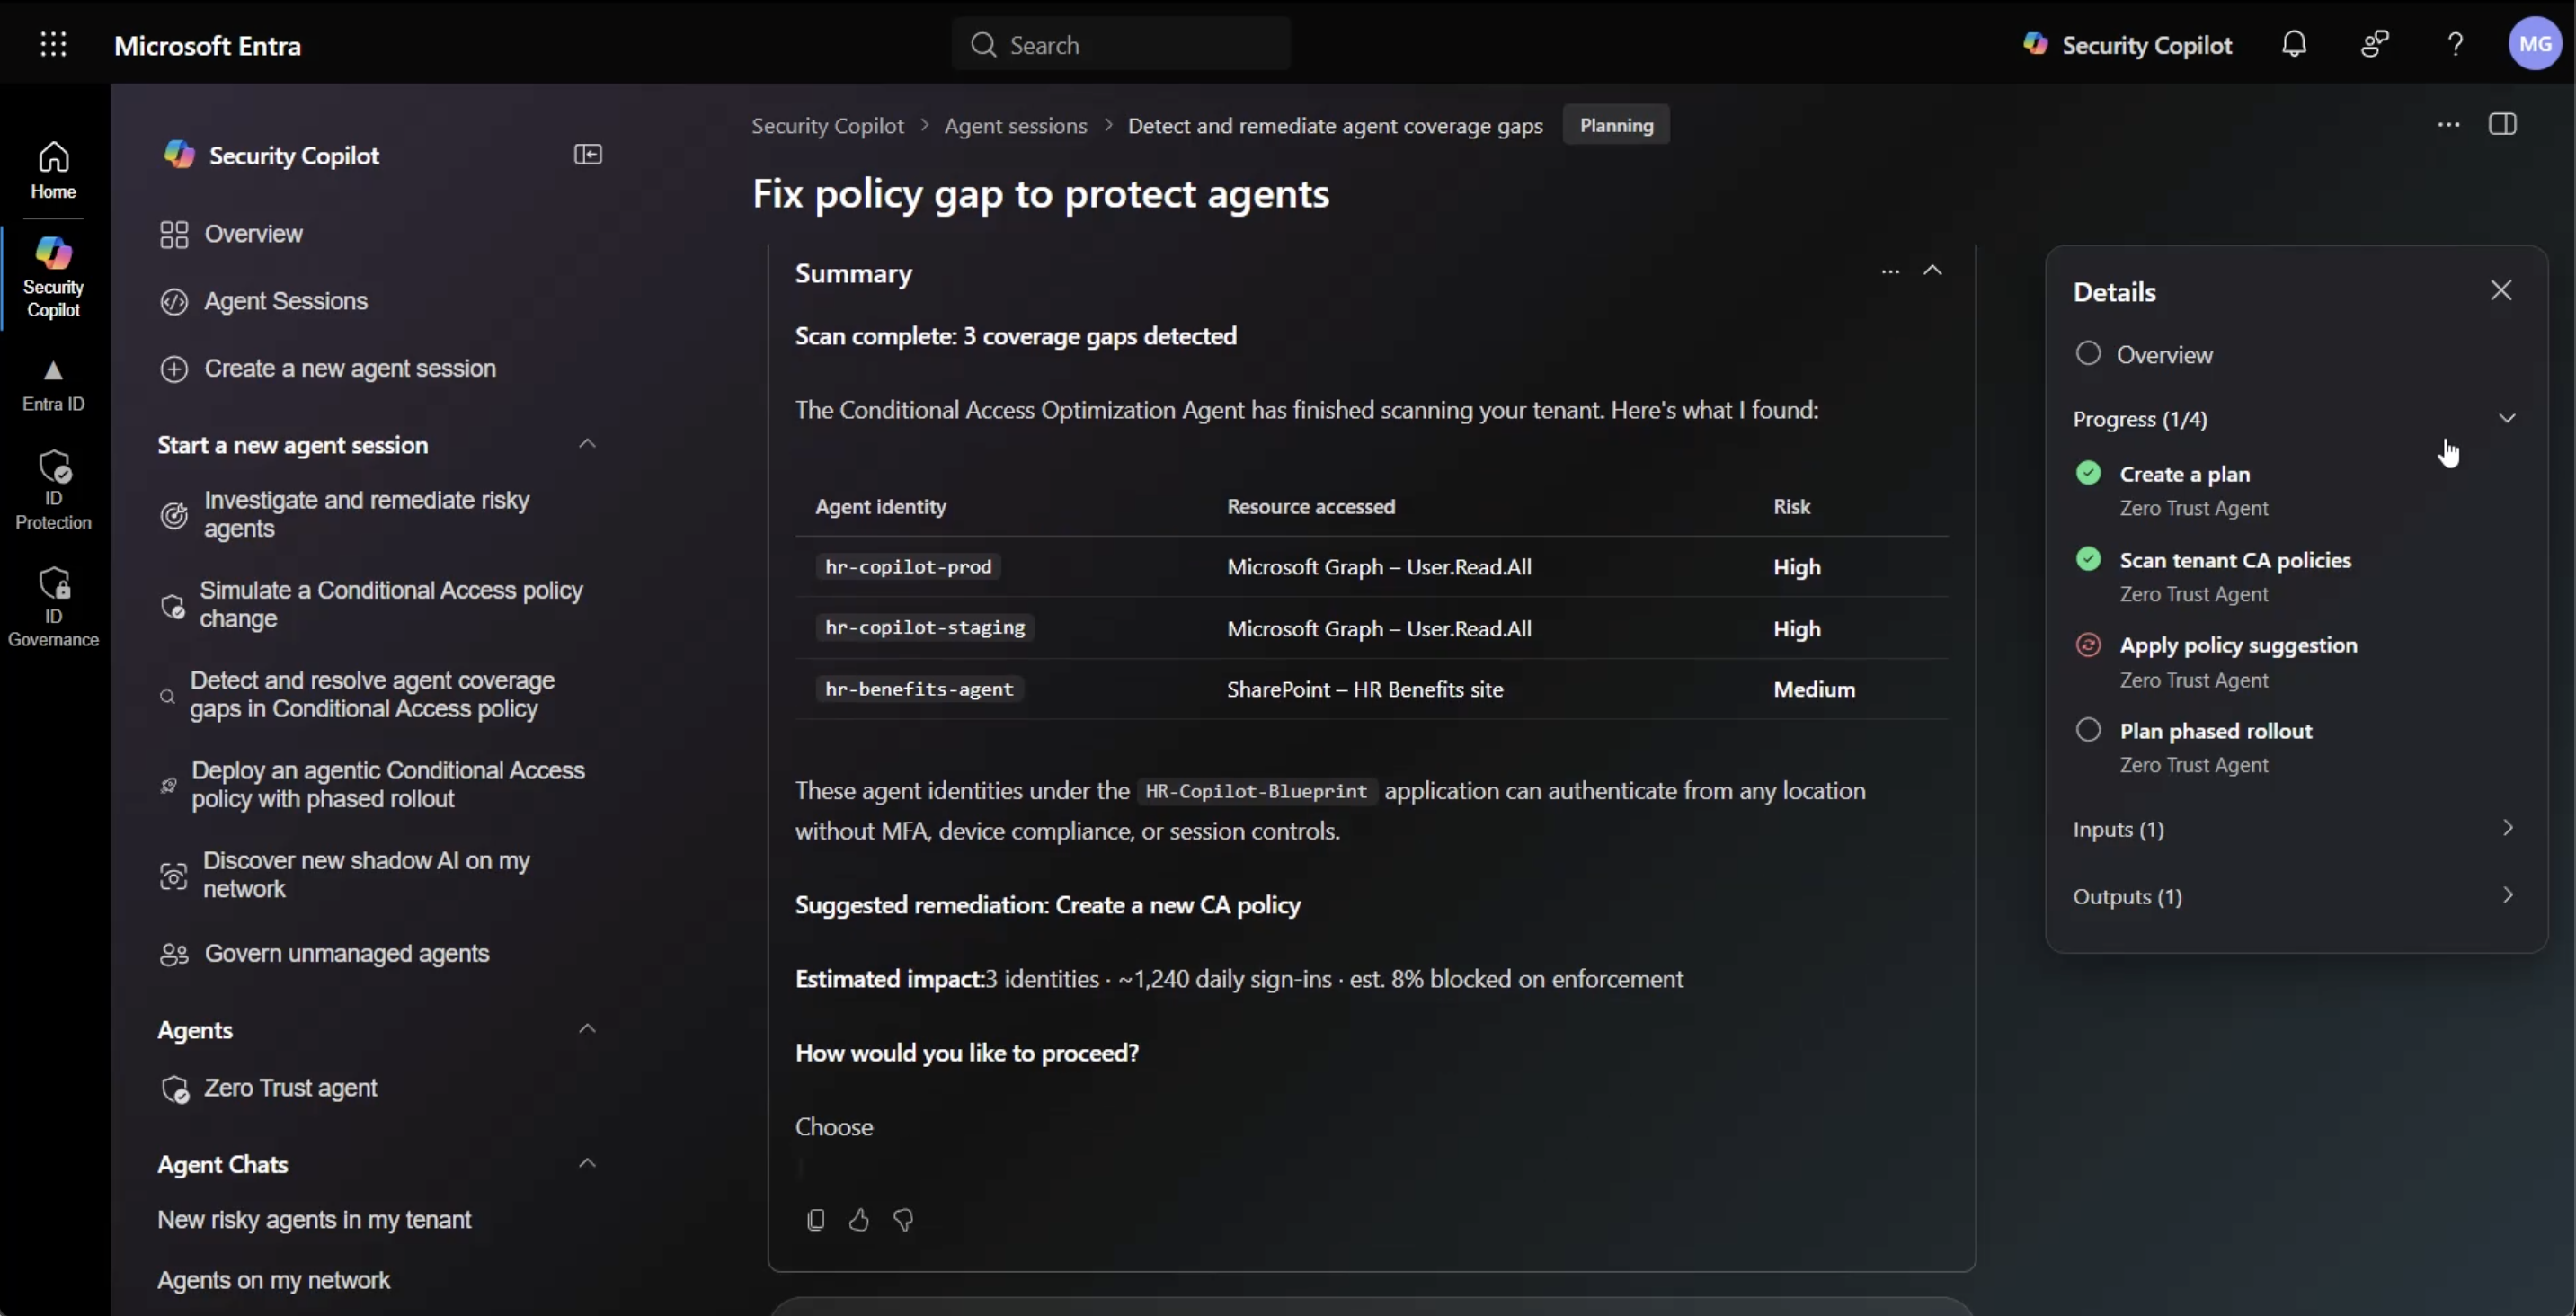Open Summary card more options ellipsis
2576x1316 pixels.
(1889, 271)
